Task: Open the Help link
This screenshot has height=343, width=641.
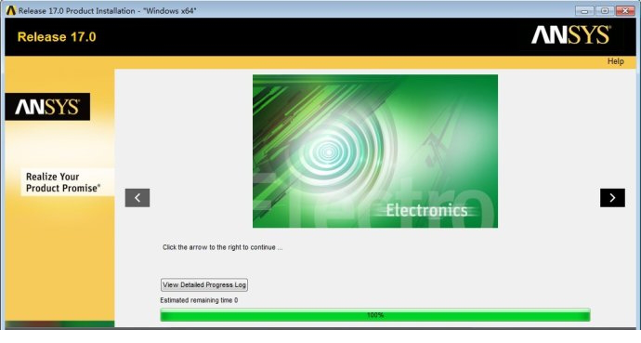Action: click(x=615, y=61)
